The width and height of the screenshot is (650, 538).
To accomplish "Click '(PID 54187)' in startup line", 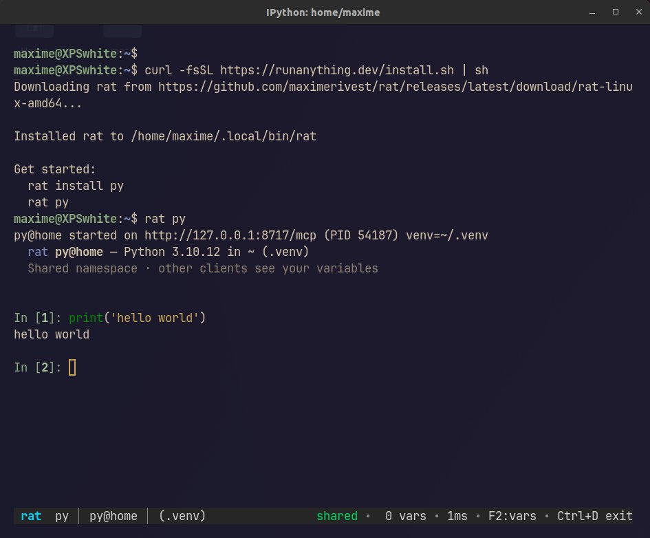I will (361, 235).
